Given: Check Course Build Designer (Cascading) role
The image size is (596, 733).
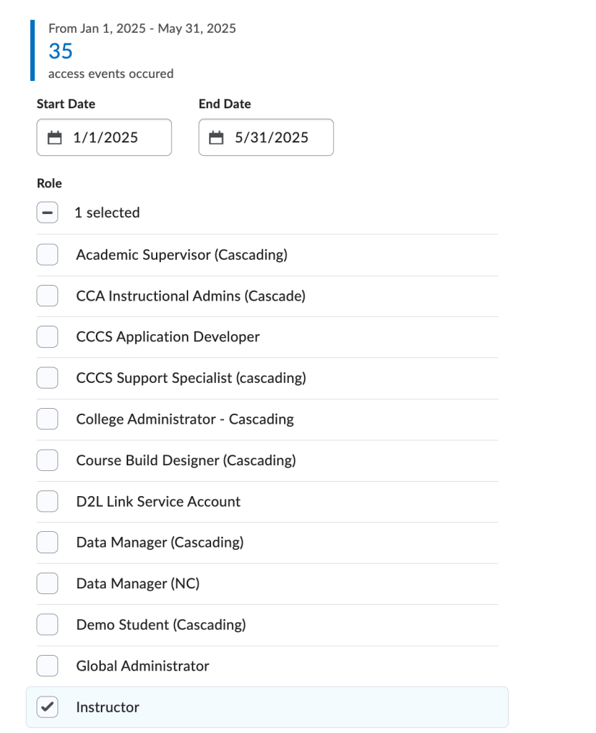Looking at the screenshot, I should pos(47,460).
